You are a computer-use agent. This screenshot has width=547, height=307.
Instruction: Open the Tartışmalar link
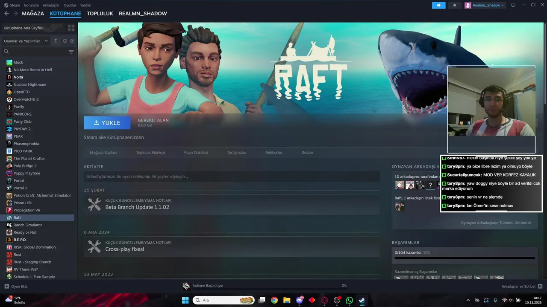[236, 152]
